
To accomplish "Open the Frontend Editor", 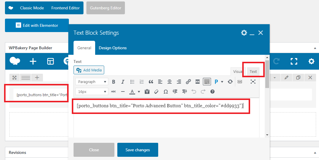I will 65,8.
